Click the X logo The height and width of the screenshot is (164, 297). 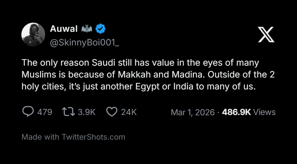click(266, 35)
